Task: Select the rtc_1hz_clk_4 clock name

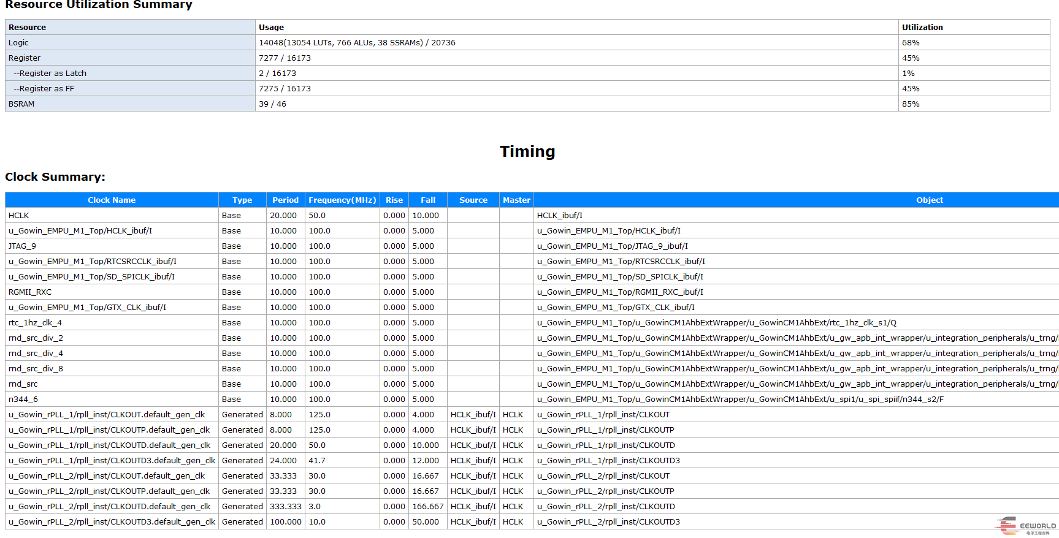Action: click(x=112, y=322)
